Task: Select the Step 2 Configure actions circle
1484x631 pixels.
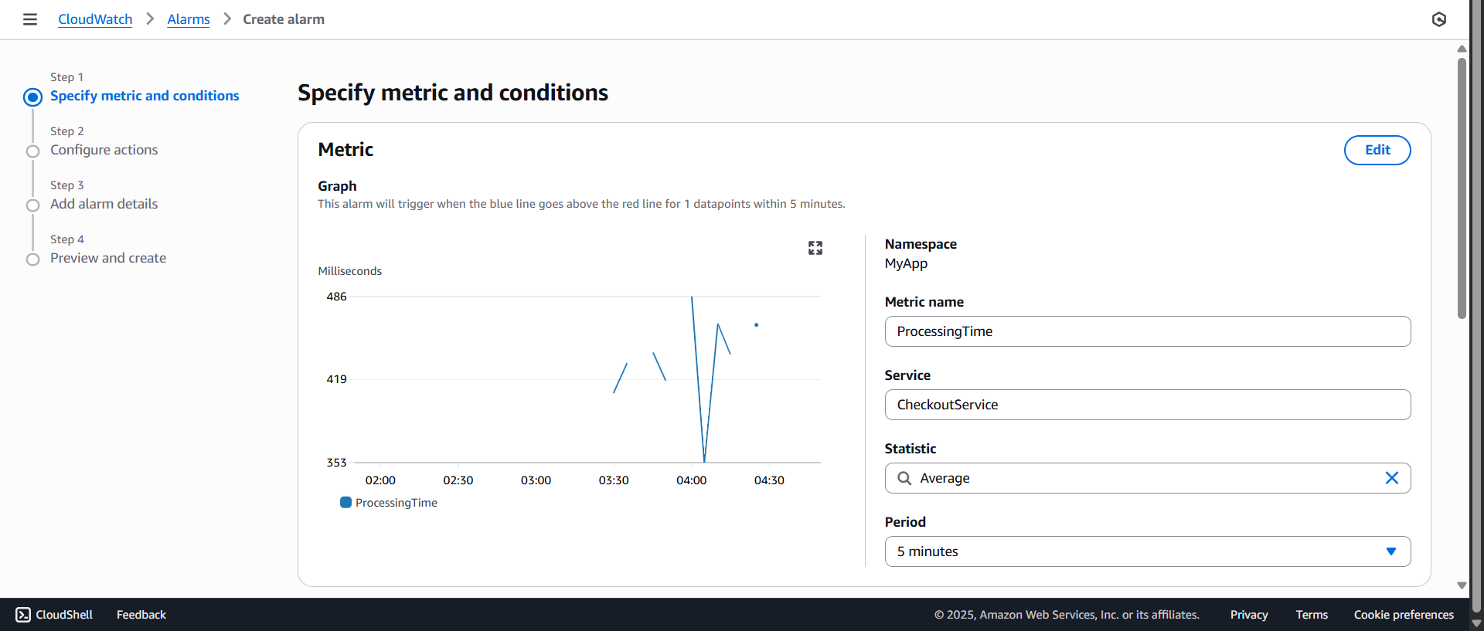Action: [x=32, y=151]
